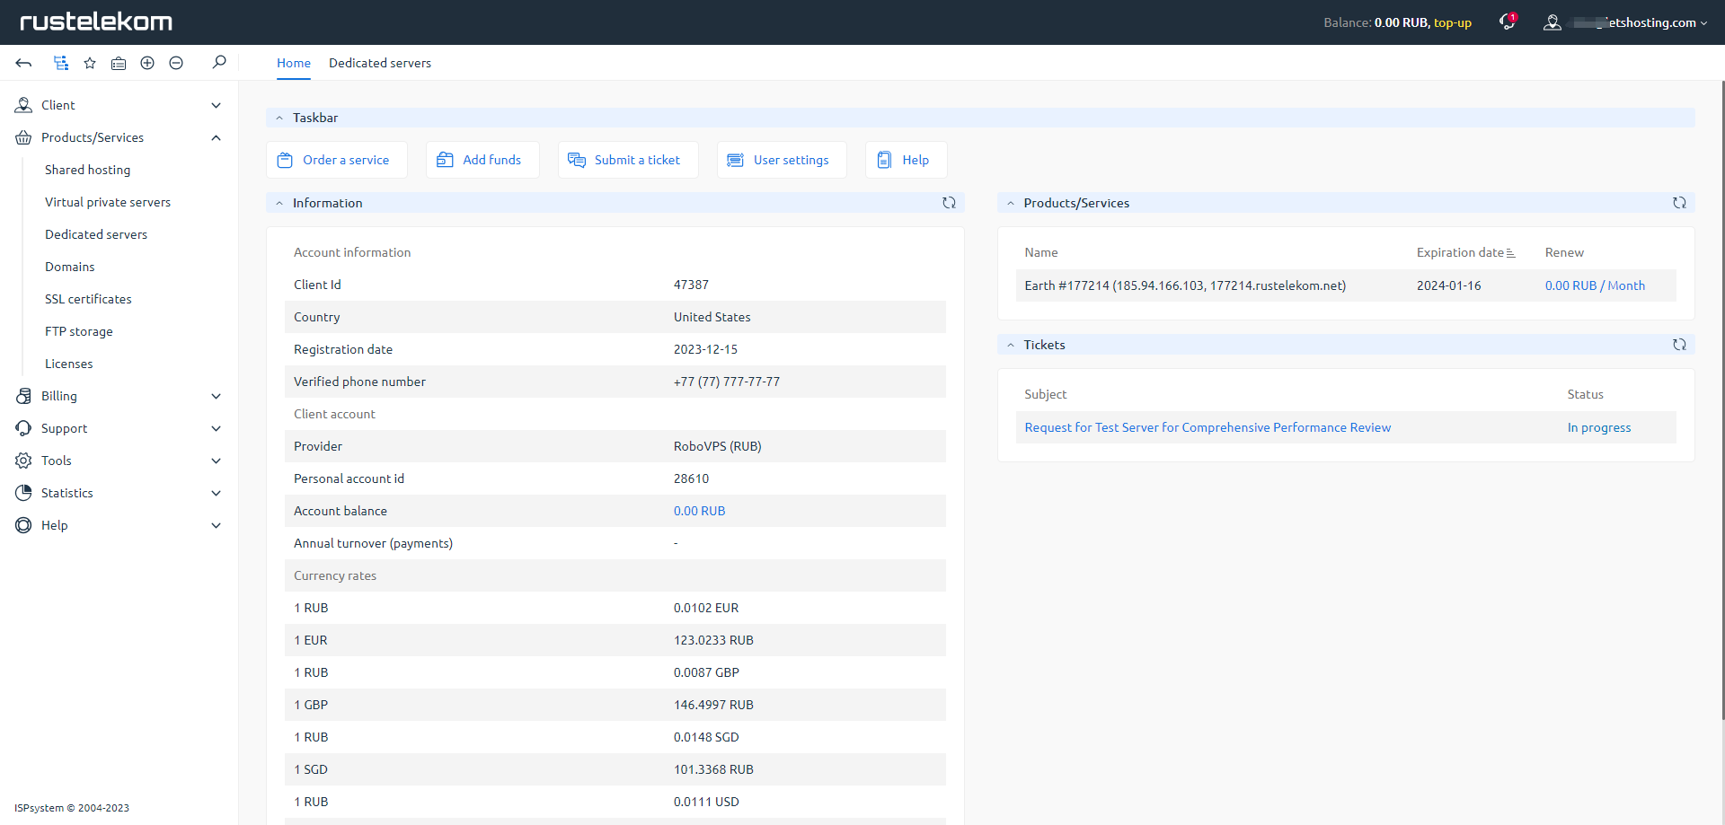
Task: Collapse the Taskbar panel
Action: pyautogui.click(x=279, y=118)
